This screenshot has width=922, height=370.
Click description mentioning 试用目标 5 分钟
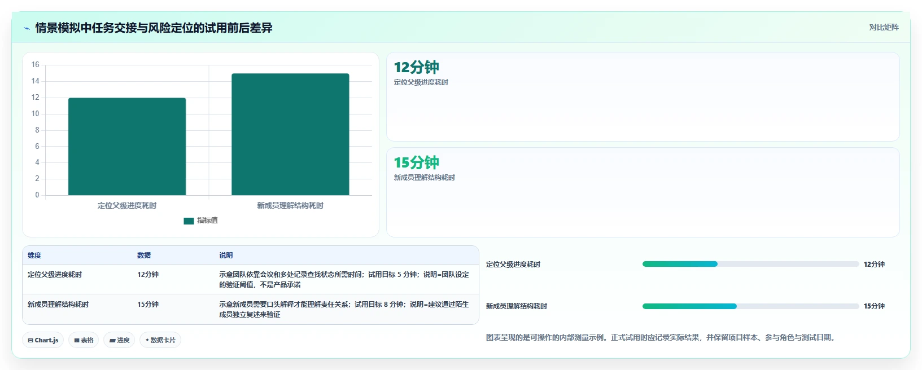(x=344, y=280)
